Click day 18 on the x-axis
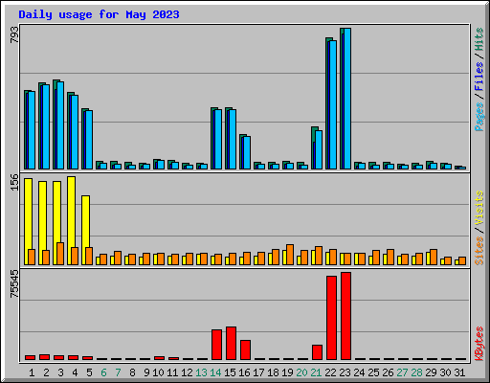 tap(273, 372)
